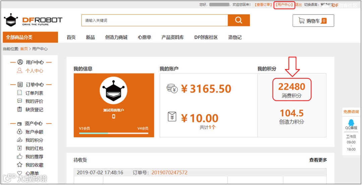
Task: Select 我的红包 text in sidebar
Action: [35, 149]
